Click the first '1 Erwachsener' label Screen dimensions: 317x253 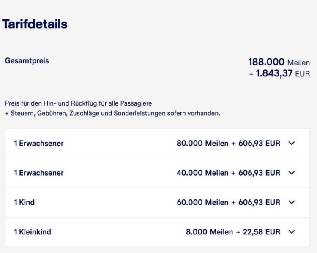[38, 143]
